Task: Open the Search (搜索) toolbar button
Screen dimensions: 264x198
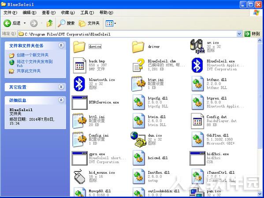Action: [x=66, y=23]
